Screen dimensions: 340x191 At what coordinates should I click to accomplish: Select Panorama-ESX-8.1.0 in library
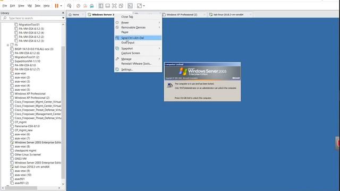[x=27, y=126]
